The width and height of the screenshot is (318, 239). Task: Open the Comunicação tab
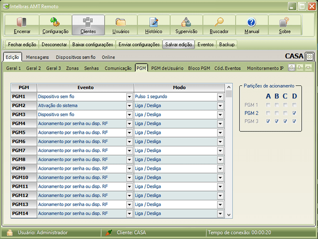click(118, 68)
